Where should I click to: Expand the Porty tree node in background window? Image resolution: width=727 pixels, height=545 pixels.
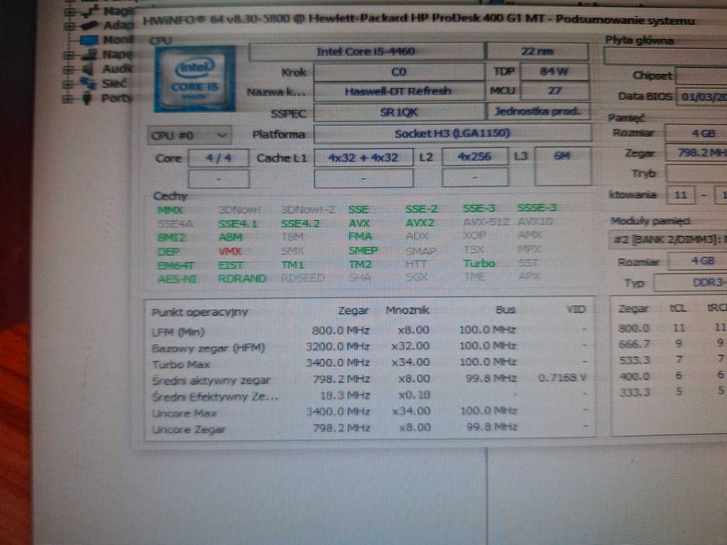[68, 99]
